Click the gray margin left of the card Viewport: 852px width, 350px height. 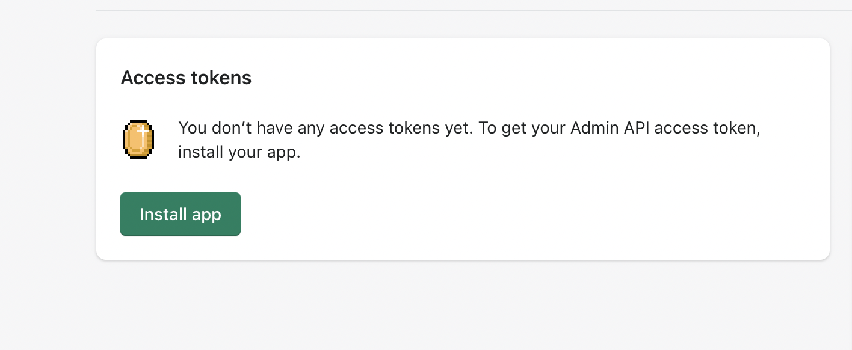[x=48, y=150]
